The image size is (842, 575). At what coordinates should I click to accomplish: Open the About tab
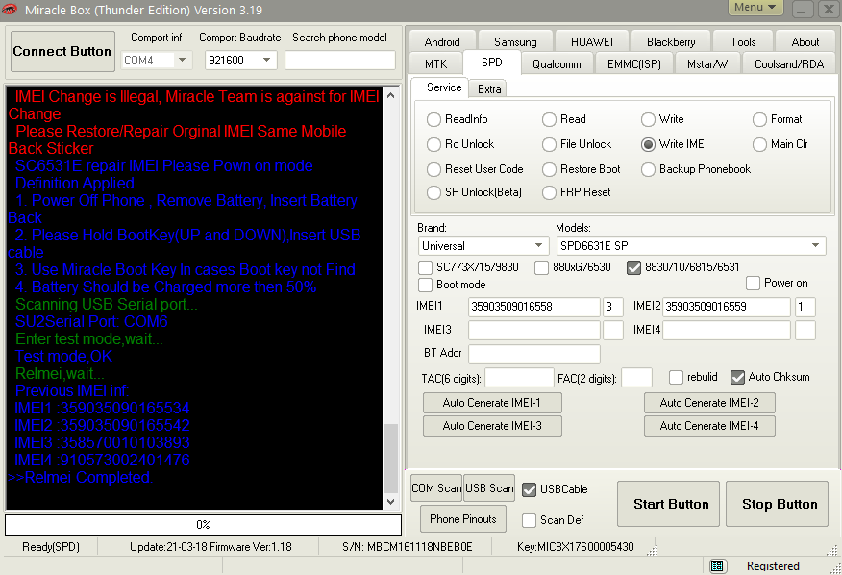point(805,42)
